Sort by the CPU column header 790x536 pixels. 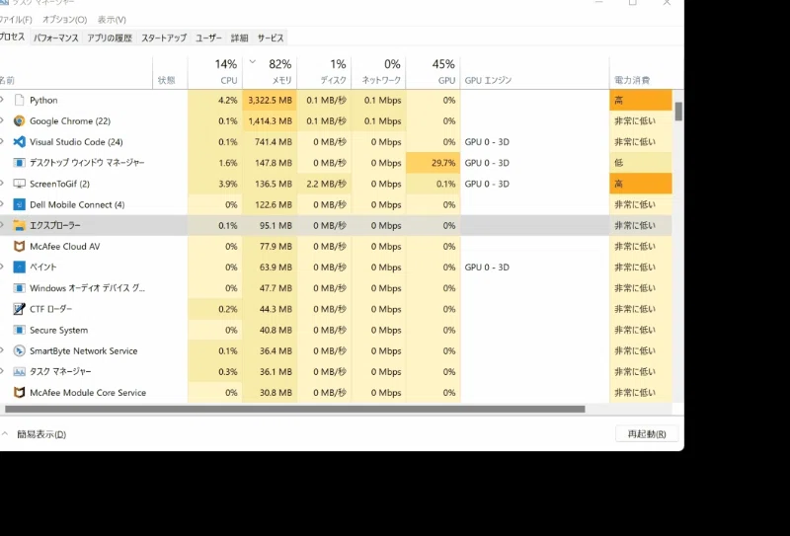click(215, 72)
